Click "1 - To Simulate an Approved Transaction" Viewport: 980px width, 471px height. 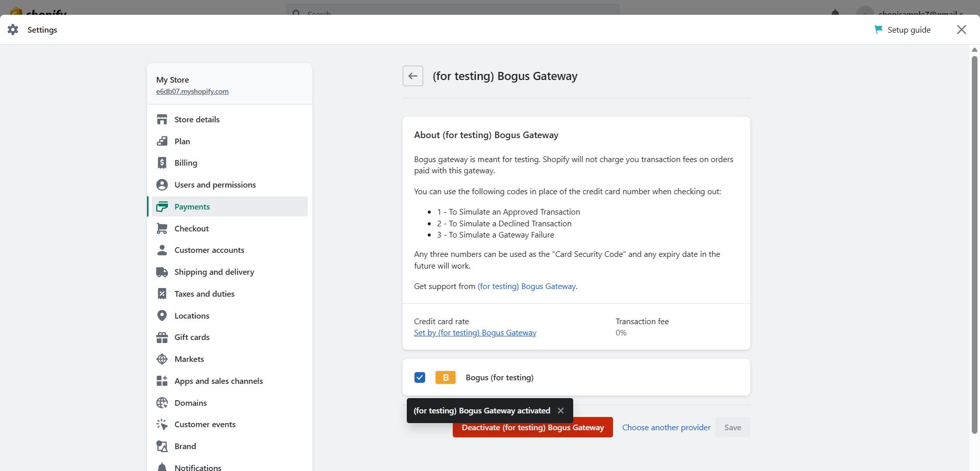tap(508, 212)
